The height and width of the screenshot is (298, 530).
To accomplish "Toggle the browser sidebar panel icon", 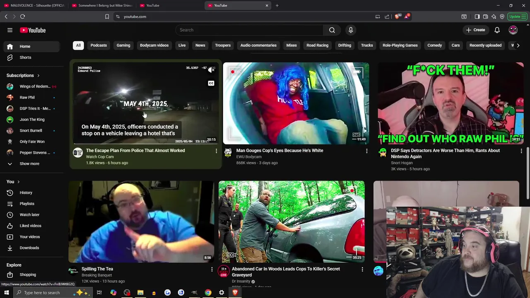I will (477, 17).
